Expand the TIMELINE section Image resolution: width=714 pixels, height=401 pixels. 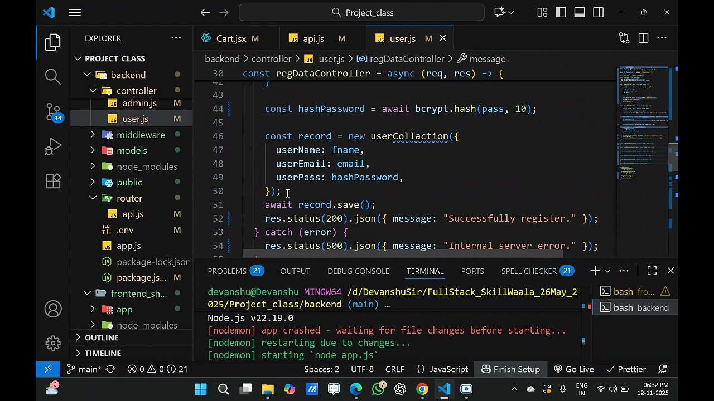(x=132, y=353)
